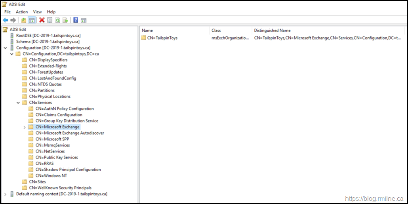Expand Default naming context node
The image size is (408, 204).
(x=5, y=194)
